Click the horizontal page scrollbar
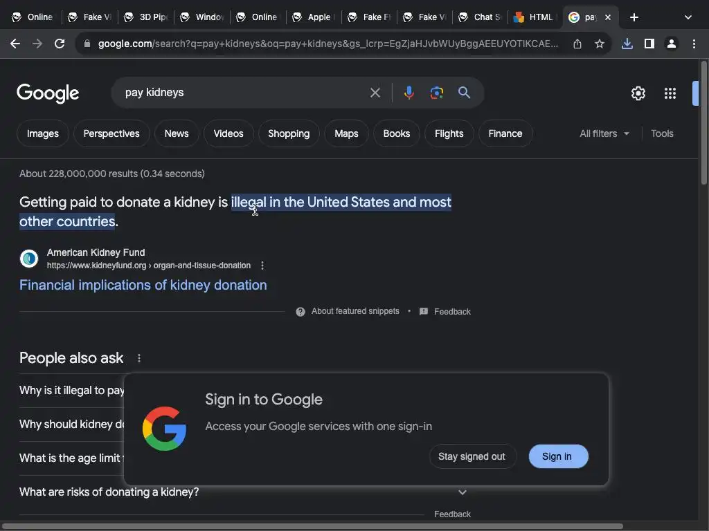The height and width of the screenshot is (531, 709). coord(312,526)
